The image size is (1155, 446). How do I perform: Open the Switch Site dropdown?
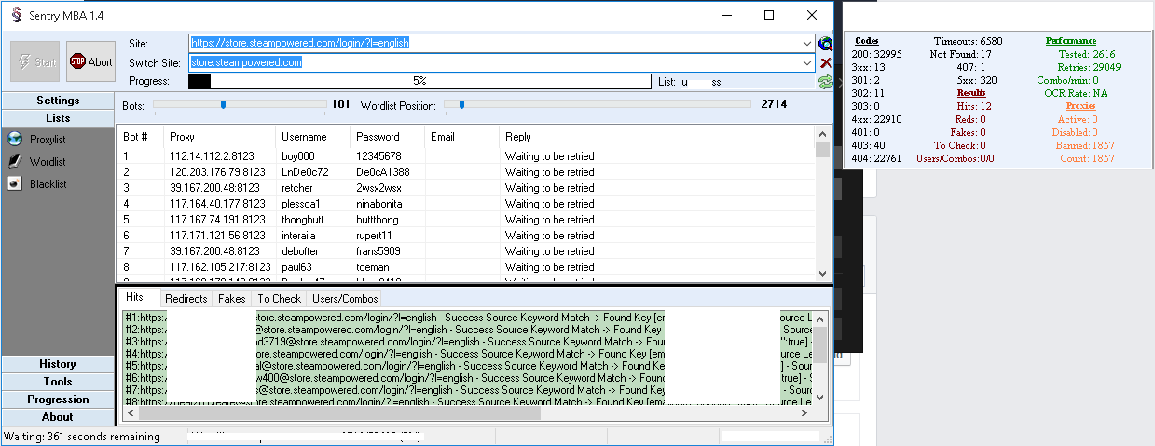coord(807,62)
